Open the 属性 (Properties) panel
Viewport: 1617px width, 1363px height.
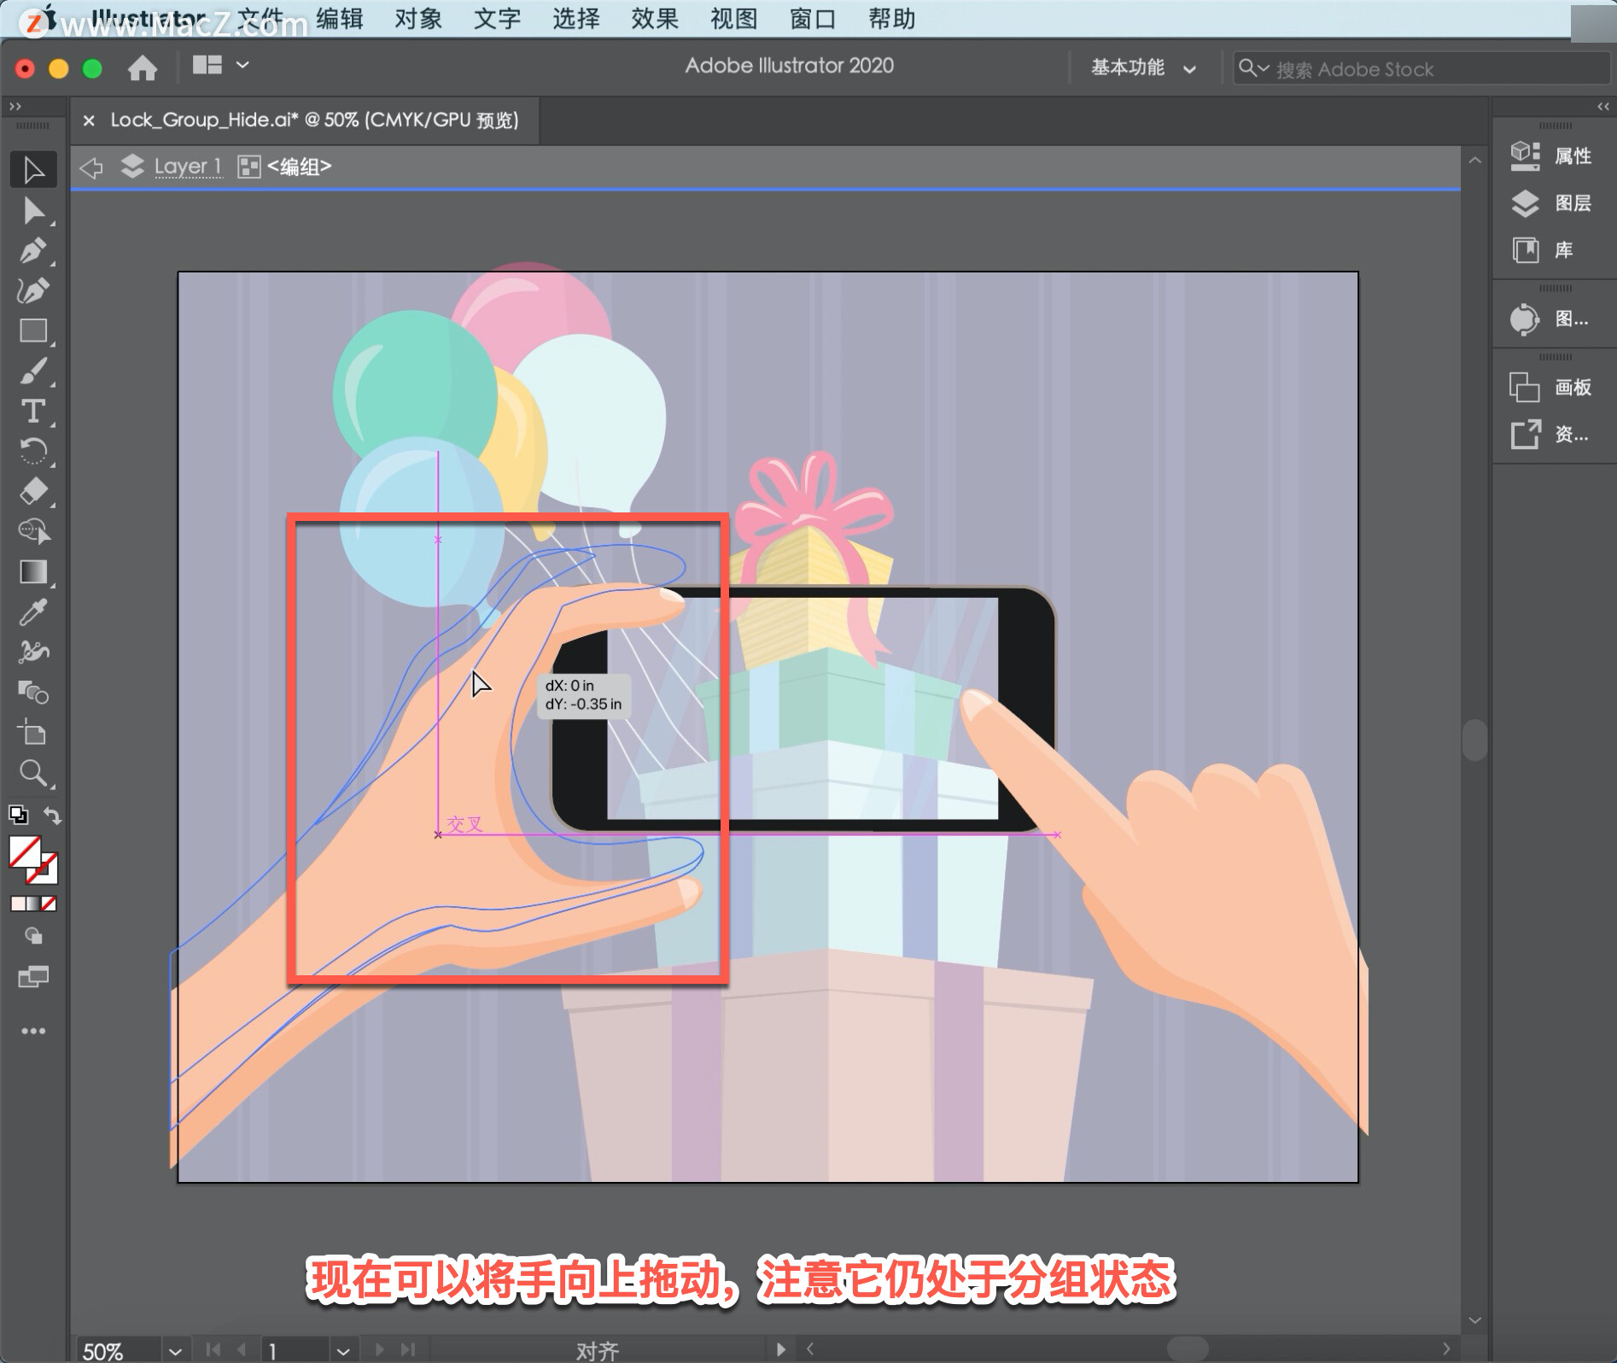[1552, 156]
